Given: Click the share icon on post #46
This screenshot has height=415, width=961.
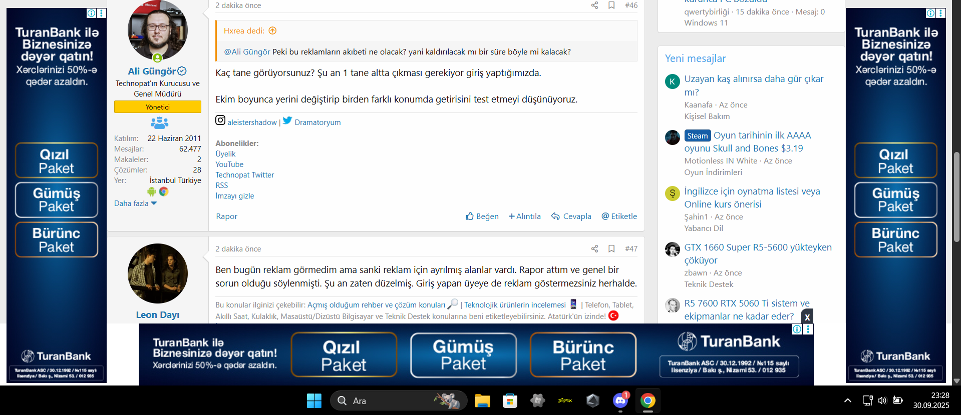Looking at the screenshot, I should pos(594,5).
